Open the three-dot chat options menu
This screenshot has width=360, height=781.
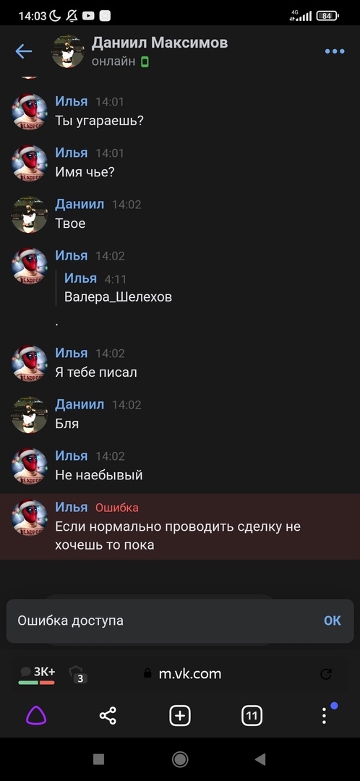(335, 51)
